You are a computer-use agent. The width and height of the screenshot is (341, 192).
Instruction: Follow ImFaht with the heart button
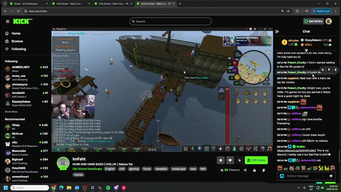(230, 160)
